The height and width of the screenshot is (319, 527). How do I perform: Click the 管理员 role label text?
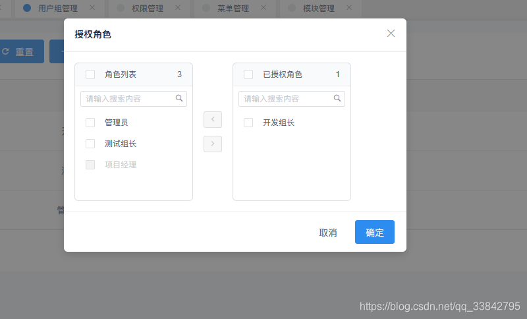click(x=117, y=123)
